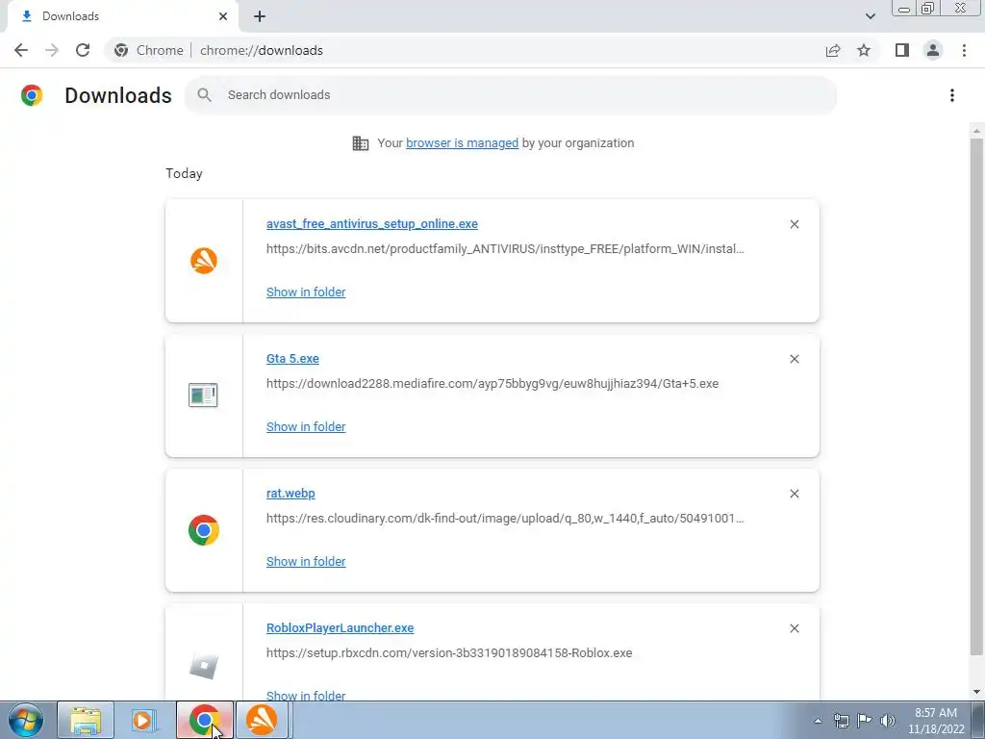Open the Chrome profile avatar
This screenshot has height=739, width=985.
pyautogui.click(x=933, y=50)
